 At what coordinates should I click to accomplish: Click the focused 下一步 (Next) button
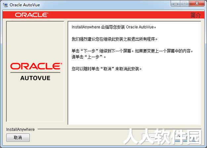187,137
